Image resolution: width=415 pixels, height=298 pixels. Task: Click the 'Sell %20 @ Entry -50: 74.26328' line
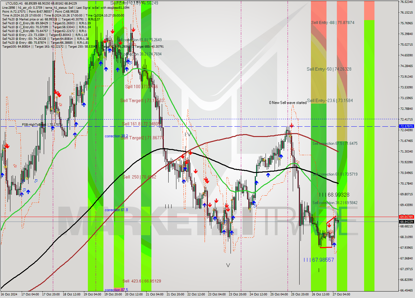pyautogui.click(x=45, y=39)
